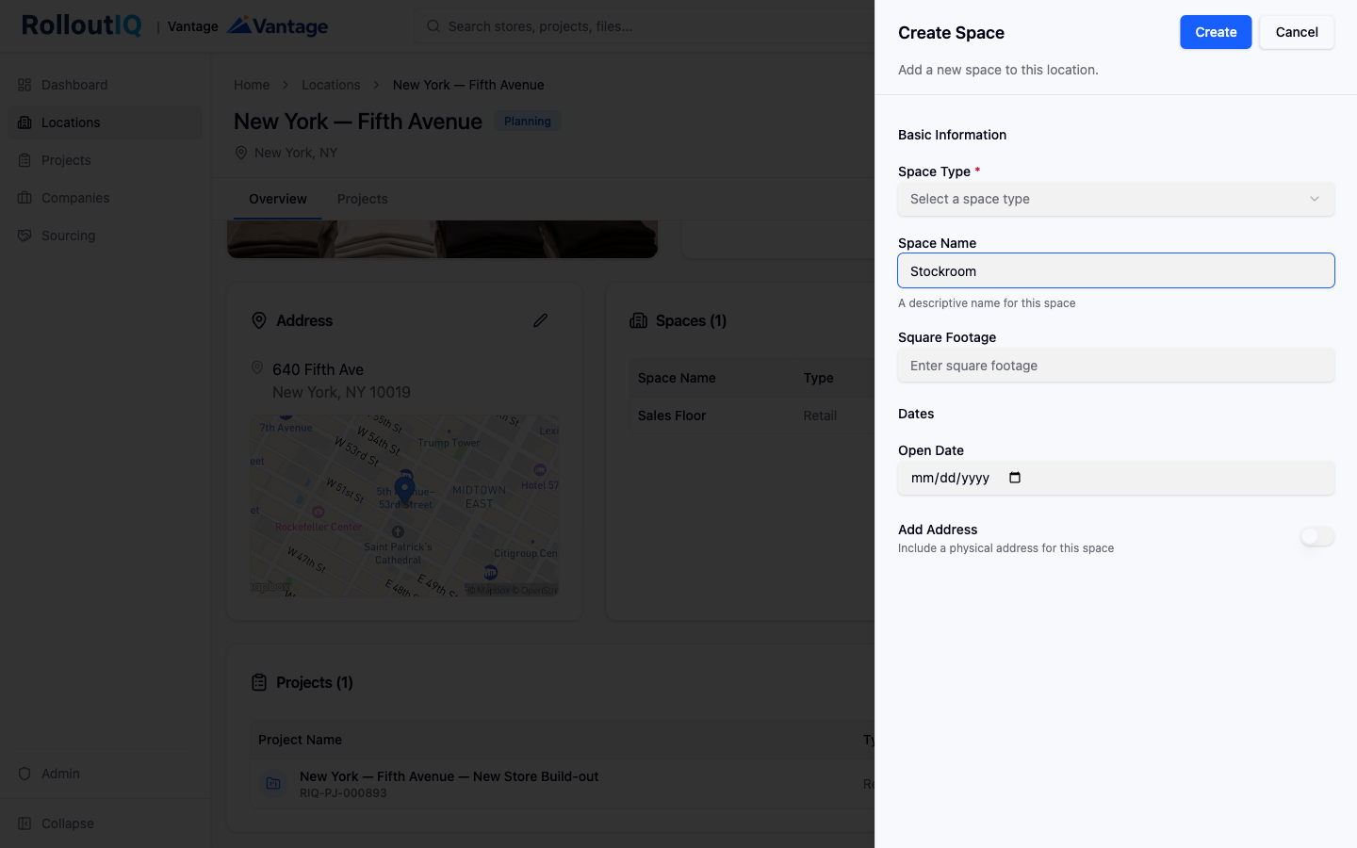Click the Locations breadcrumb link
Viewport: 1357px width, 848px height.
[331, 85]
